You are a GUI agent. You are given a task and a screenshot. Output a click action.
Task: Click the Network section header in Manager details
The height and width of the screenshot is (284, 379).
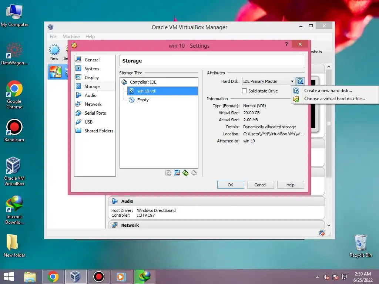point(130,225)
